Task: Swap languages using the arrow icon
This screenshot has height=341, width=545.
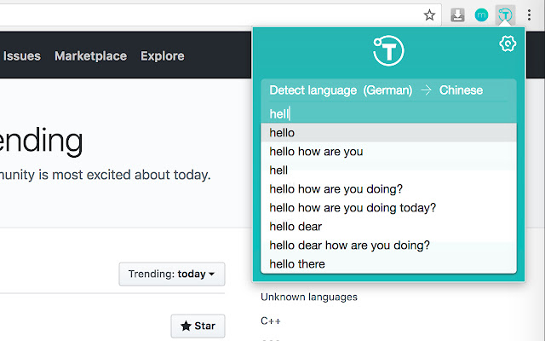Action: 426,90
